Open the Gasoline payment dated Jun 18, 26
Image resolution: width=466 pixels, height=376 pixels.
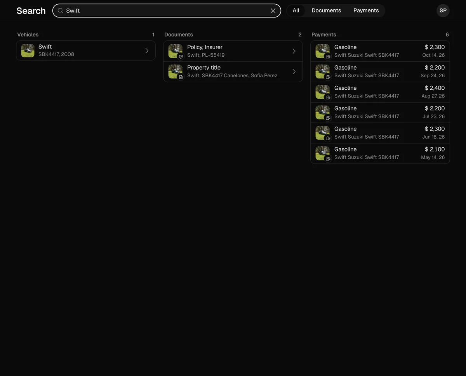(380, 133)
